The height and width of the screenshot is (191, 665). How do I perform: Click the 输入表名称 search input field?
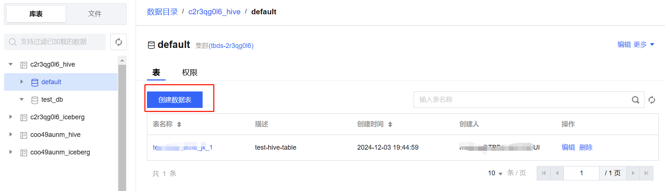pos(520,100)
